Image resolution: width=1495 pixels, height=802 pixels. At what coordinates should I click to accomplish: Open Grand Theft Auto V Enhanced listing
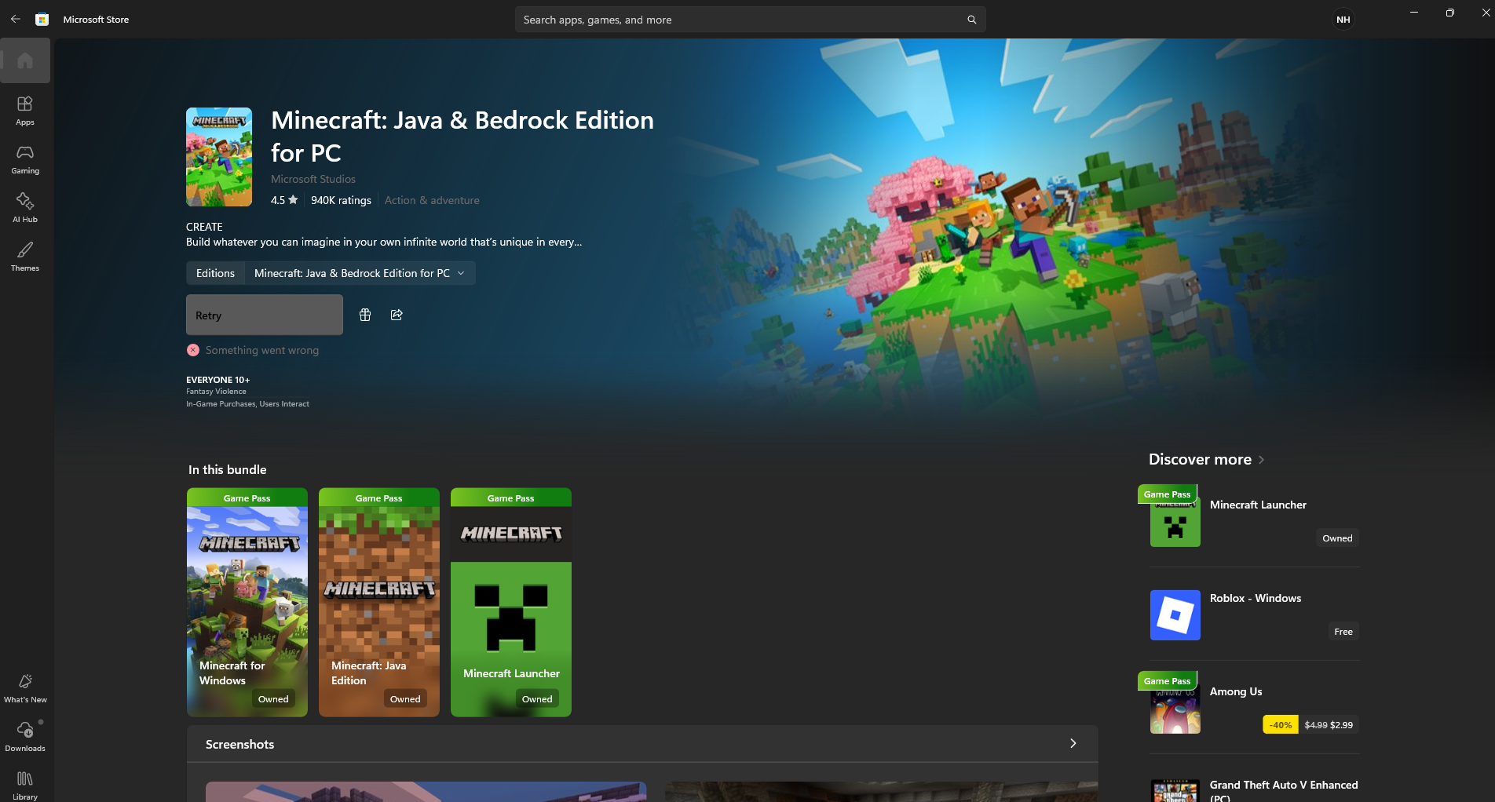pyautogui.click(x=1254, y=788)
